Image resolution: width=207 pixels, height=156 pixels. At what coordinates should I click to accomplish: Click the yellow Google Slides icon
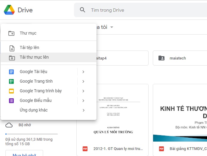click(x=11, y=91)
